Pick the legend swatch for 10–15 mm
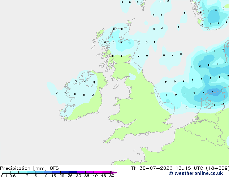 [x=48, y=172]
